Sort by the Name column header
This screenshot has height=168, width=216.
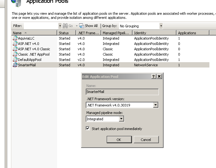(34, 33)
